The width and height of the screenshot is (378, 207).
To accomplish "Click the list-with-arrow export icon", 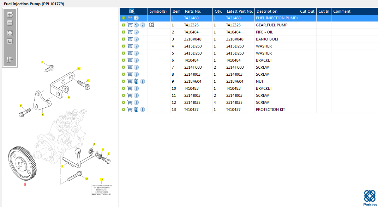I will point(10,59).
